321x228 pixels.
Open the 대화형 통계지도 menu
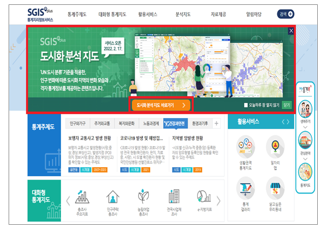[x=112, y=15]
